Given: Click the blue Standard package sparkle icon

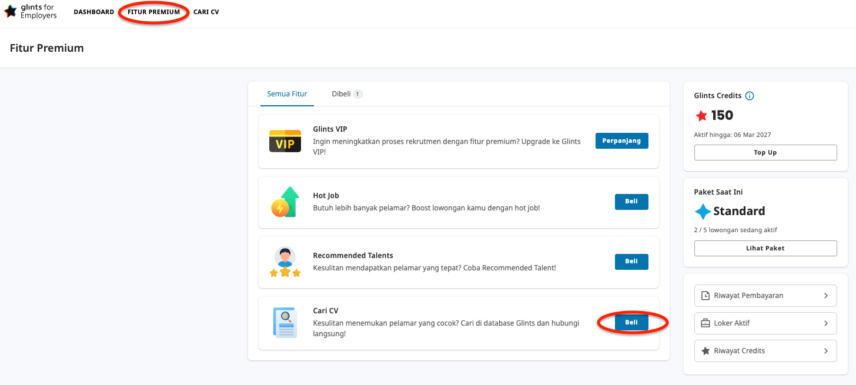Looking at the screenshot, I should [x=703, y=211].
